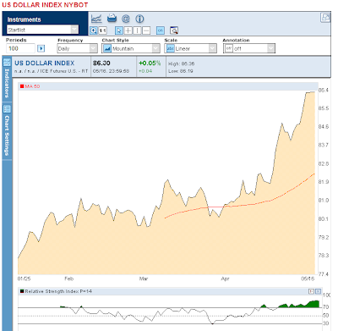Viewport: 338px width, 331px height.
Task: Open the Indicators side tab
Action: point(7,79)
